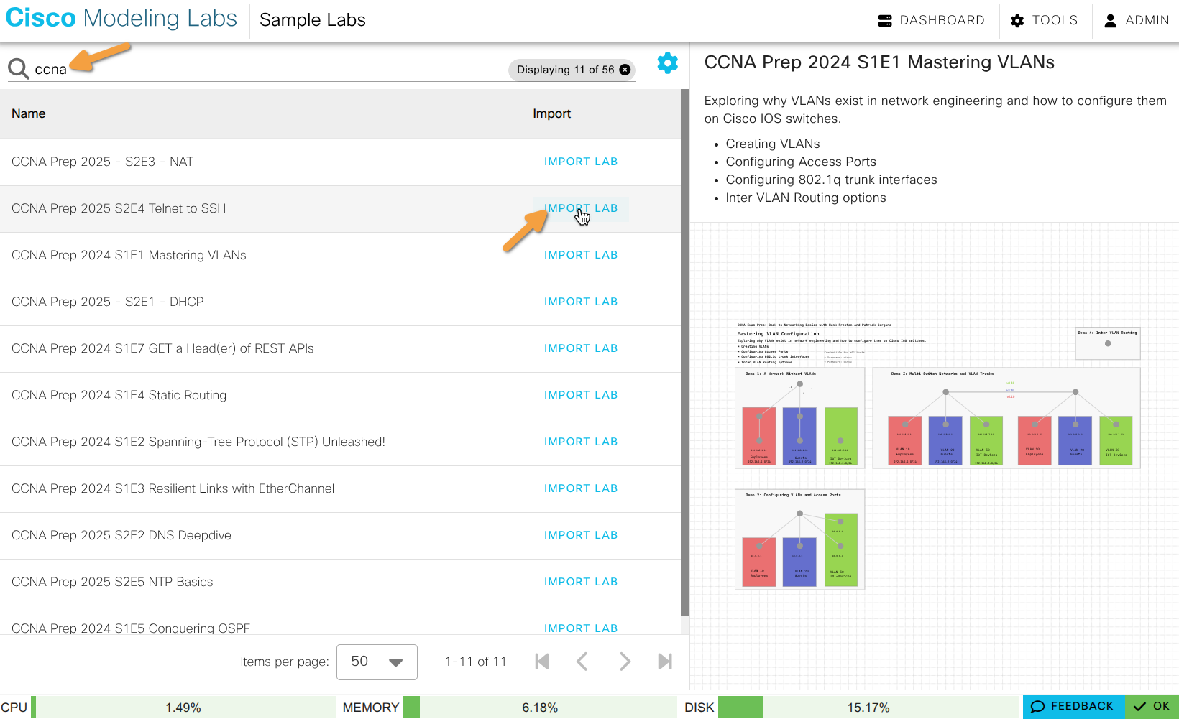Open the Feedback chat bubble

[1073, 707]
